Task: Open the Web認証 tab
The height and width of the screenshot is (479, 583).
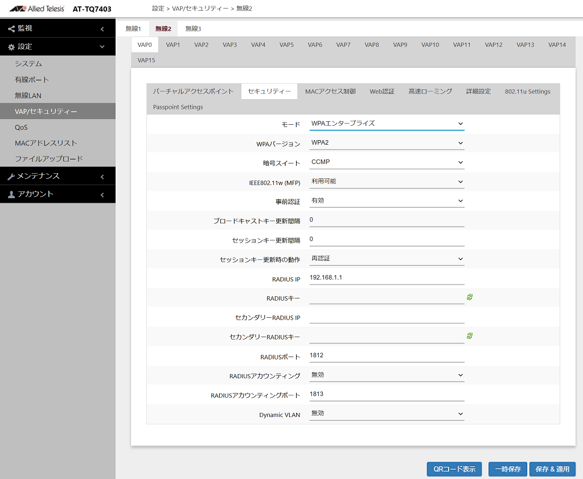Action: pos(382,92)
